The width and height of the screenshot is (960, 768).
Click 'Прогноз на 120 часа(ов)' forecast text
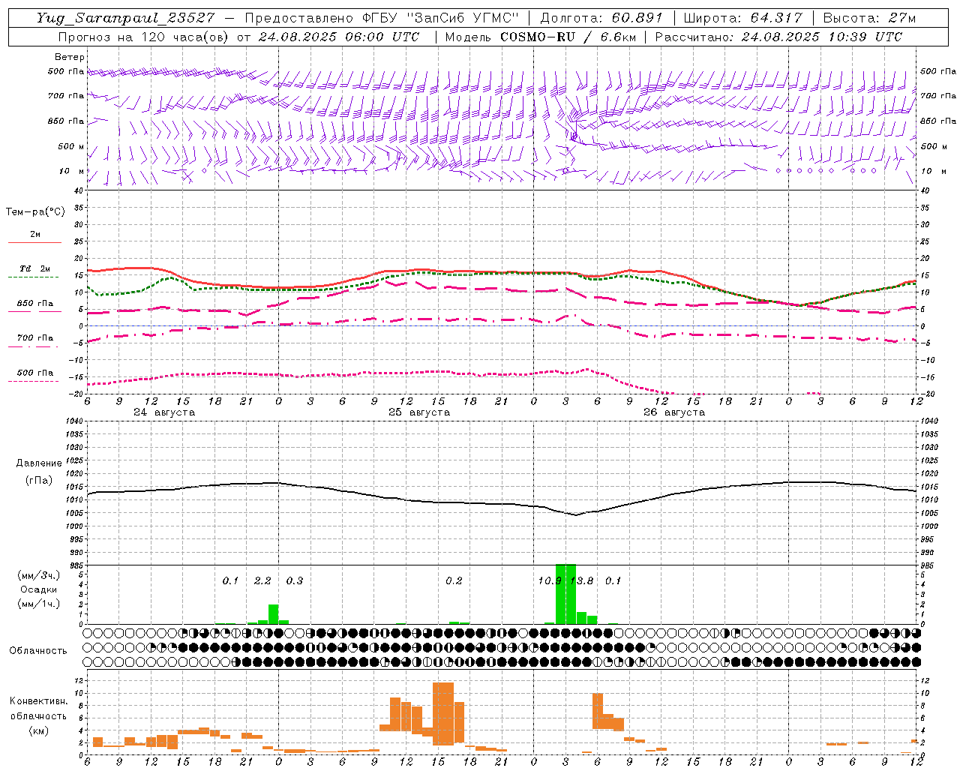[x=144, y=37]
